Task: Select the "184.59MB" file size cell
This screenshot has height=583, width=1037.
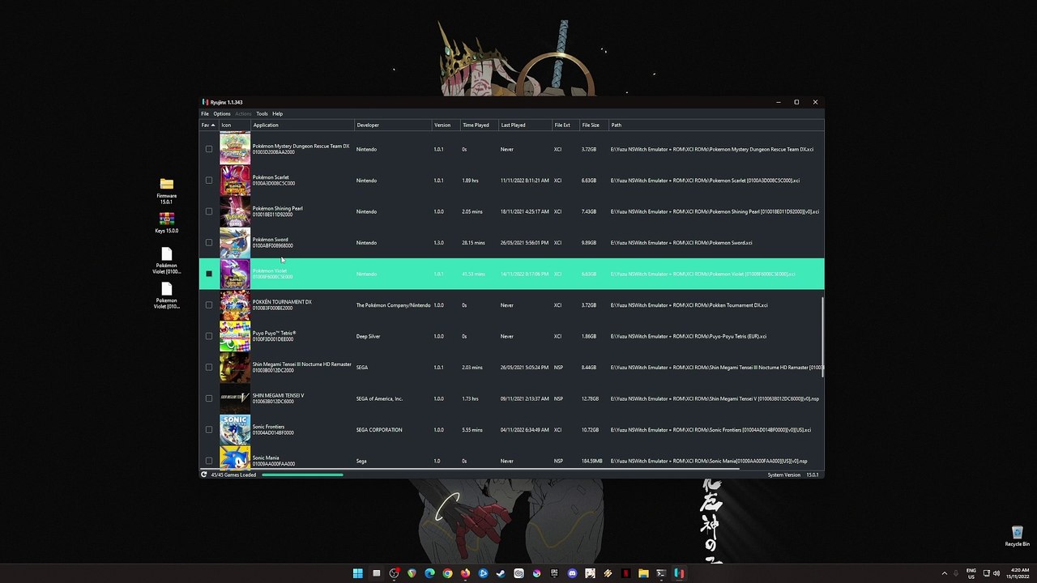Action: pyautogui.click(x=591, y=461)
